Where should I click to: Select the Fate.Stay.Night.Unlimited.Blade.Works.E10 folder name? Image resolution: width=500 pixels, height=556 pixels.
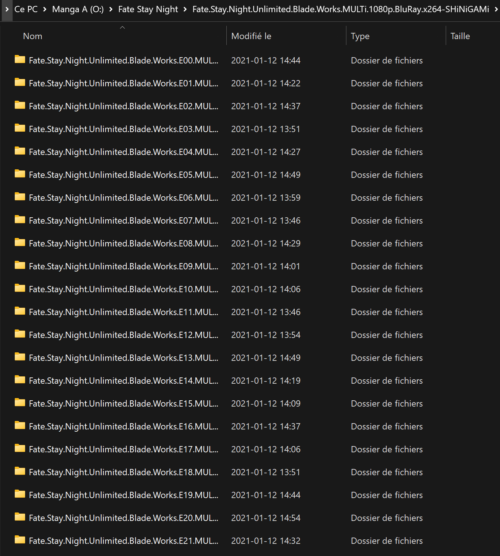coord(123,289)
